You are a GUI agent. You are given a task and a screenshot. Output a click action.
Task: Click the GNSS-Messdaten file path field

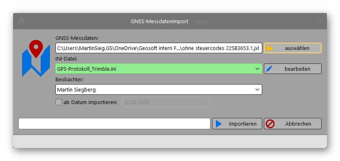click(x=159, y=48)
